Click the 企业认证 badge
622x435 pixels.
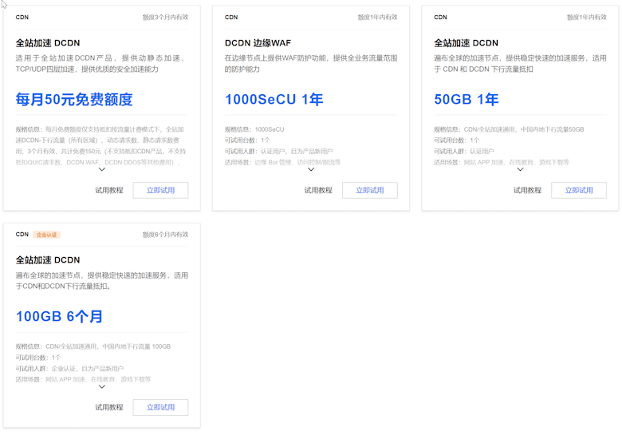point(47,235)
